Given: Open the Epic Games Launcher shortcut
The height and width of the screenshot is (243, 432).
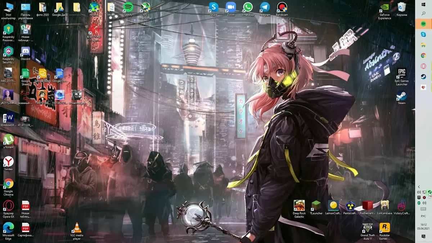Looking at the screenshot, I should point(401,77).
